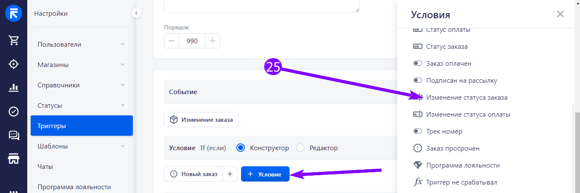This screenshot has width=580, height=193.
Task: Increase Порядок value with plus
Action: (x=212, y=41)
